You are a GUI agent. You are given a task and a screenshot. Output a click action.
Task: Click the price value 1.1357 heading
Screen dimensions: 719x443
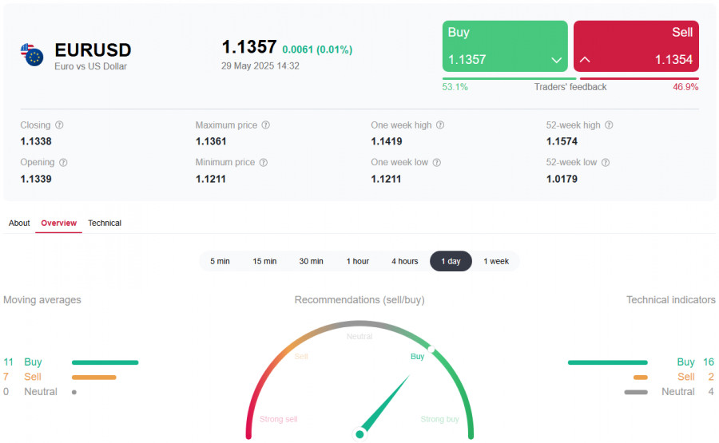[x=249, y=47]
